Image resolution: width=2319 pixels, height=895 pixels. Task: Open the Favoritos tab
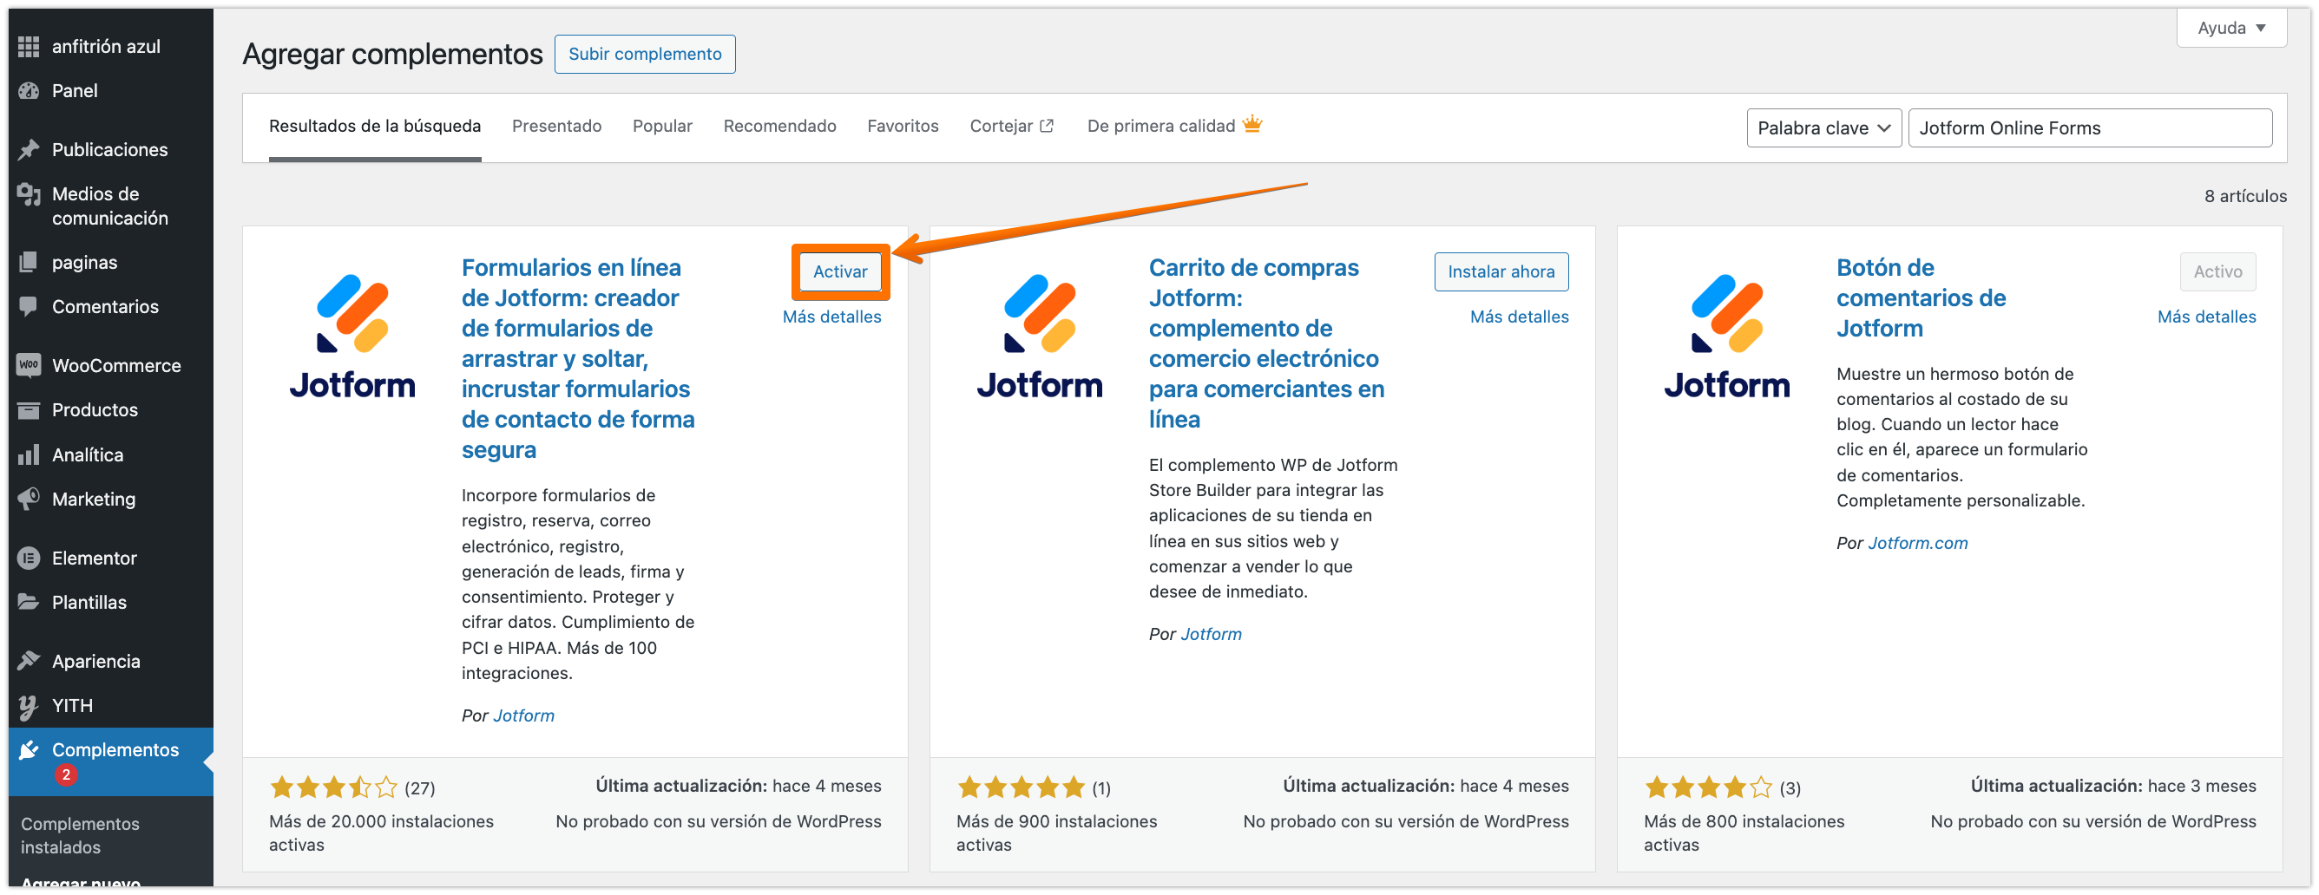pos(903,126)
